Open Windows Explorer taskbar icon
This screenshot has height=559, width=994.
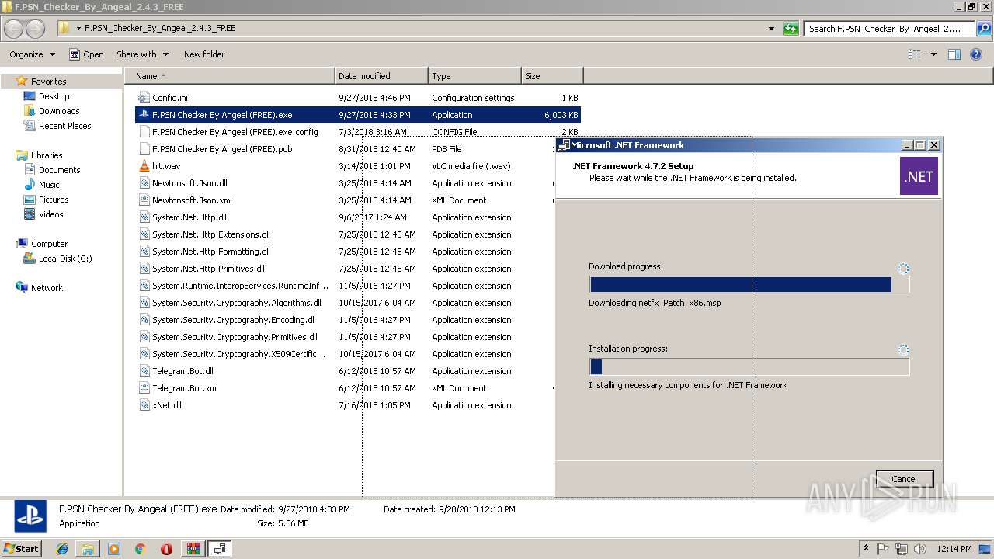pos(88,549)
